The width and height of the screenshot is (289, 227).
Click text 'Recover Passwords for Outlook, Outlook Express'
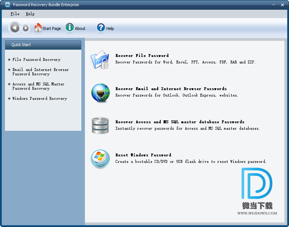(166, 95)
